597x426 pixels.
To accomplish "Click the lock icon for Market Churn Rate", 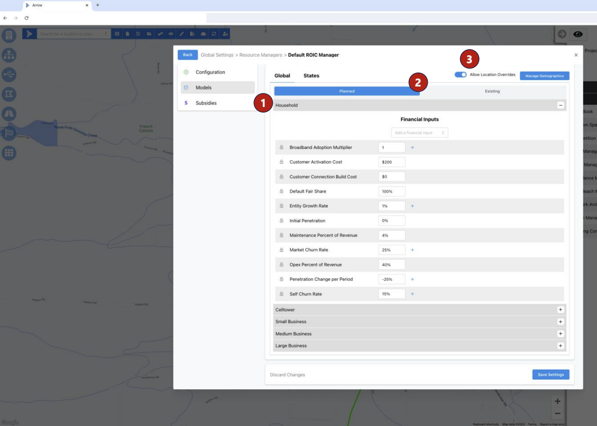I will (x=281, y=250).
